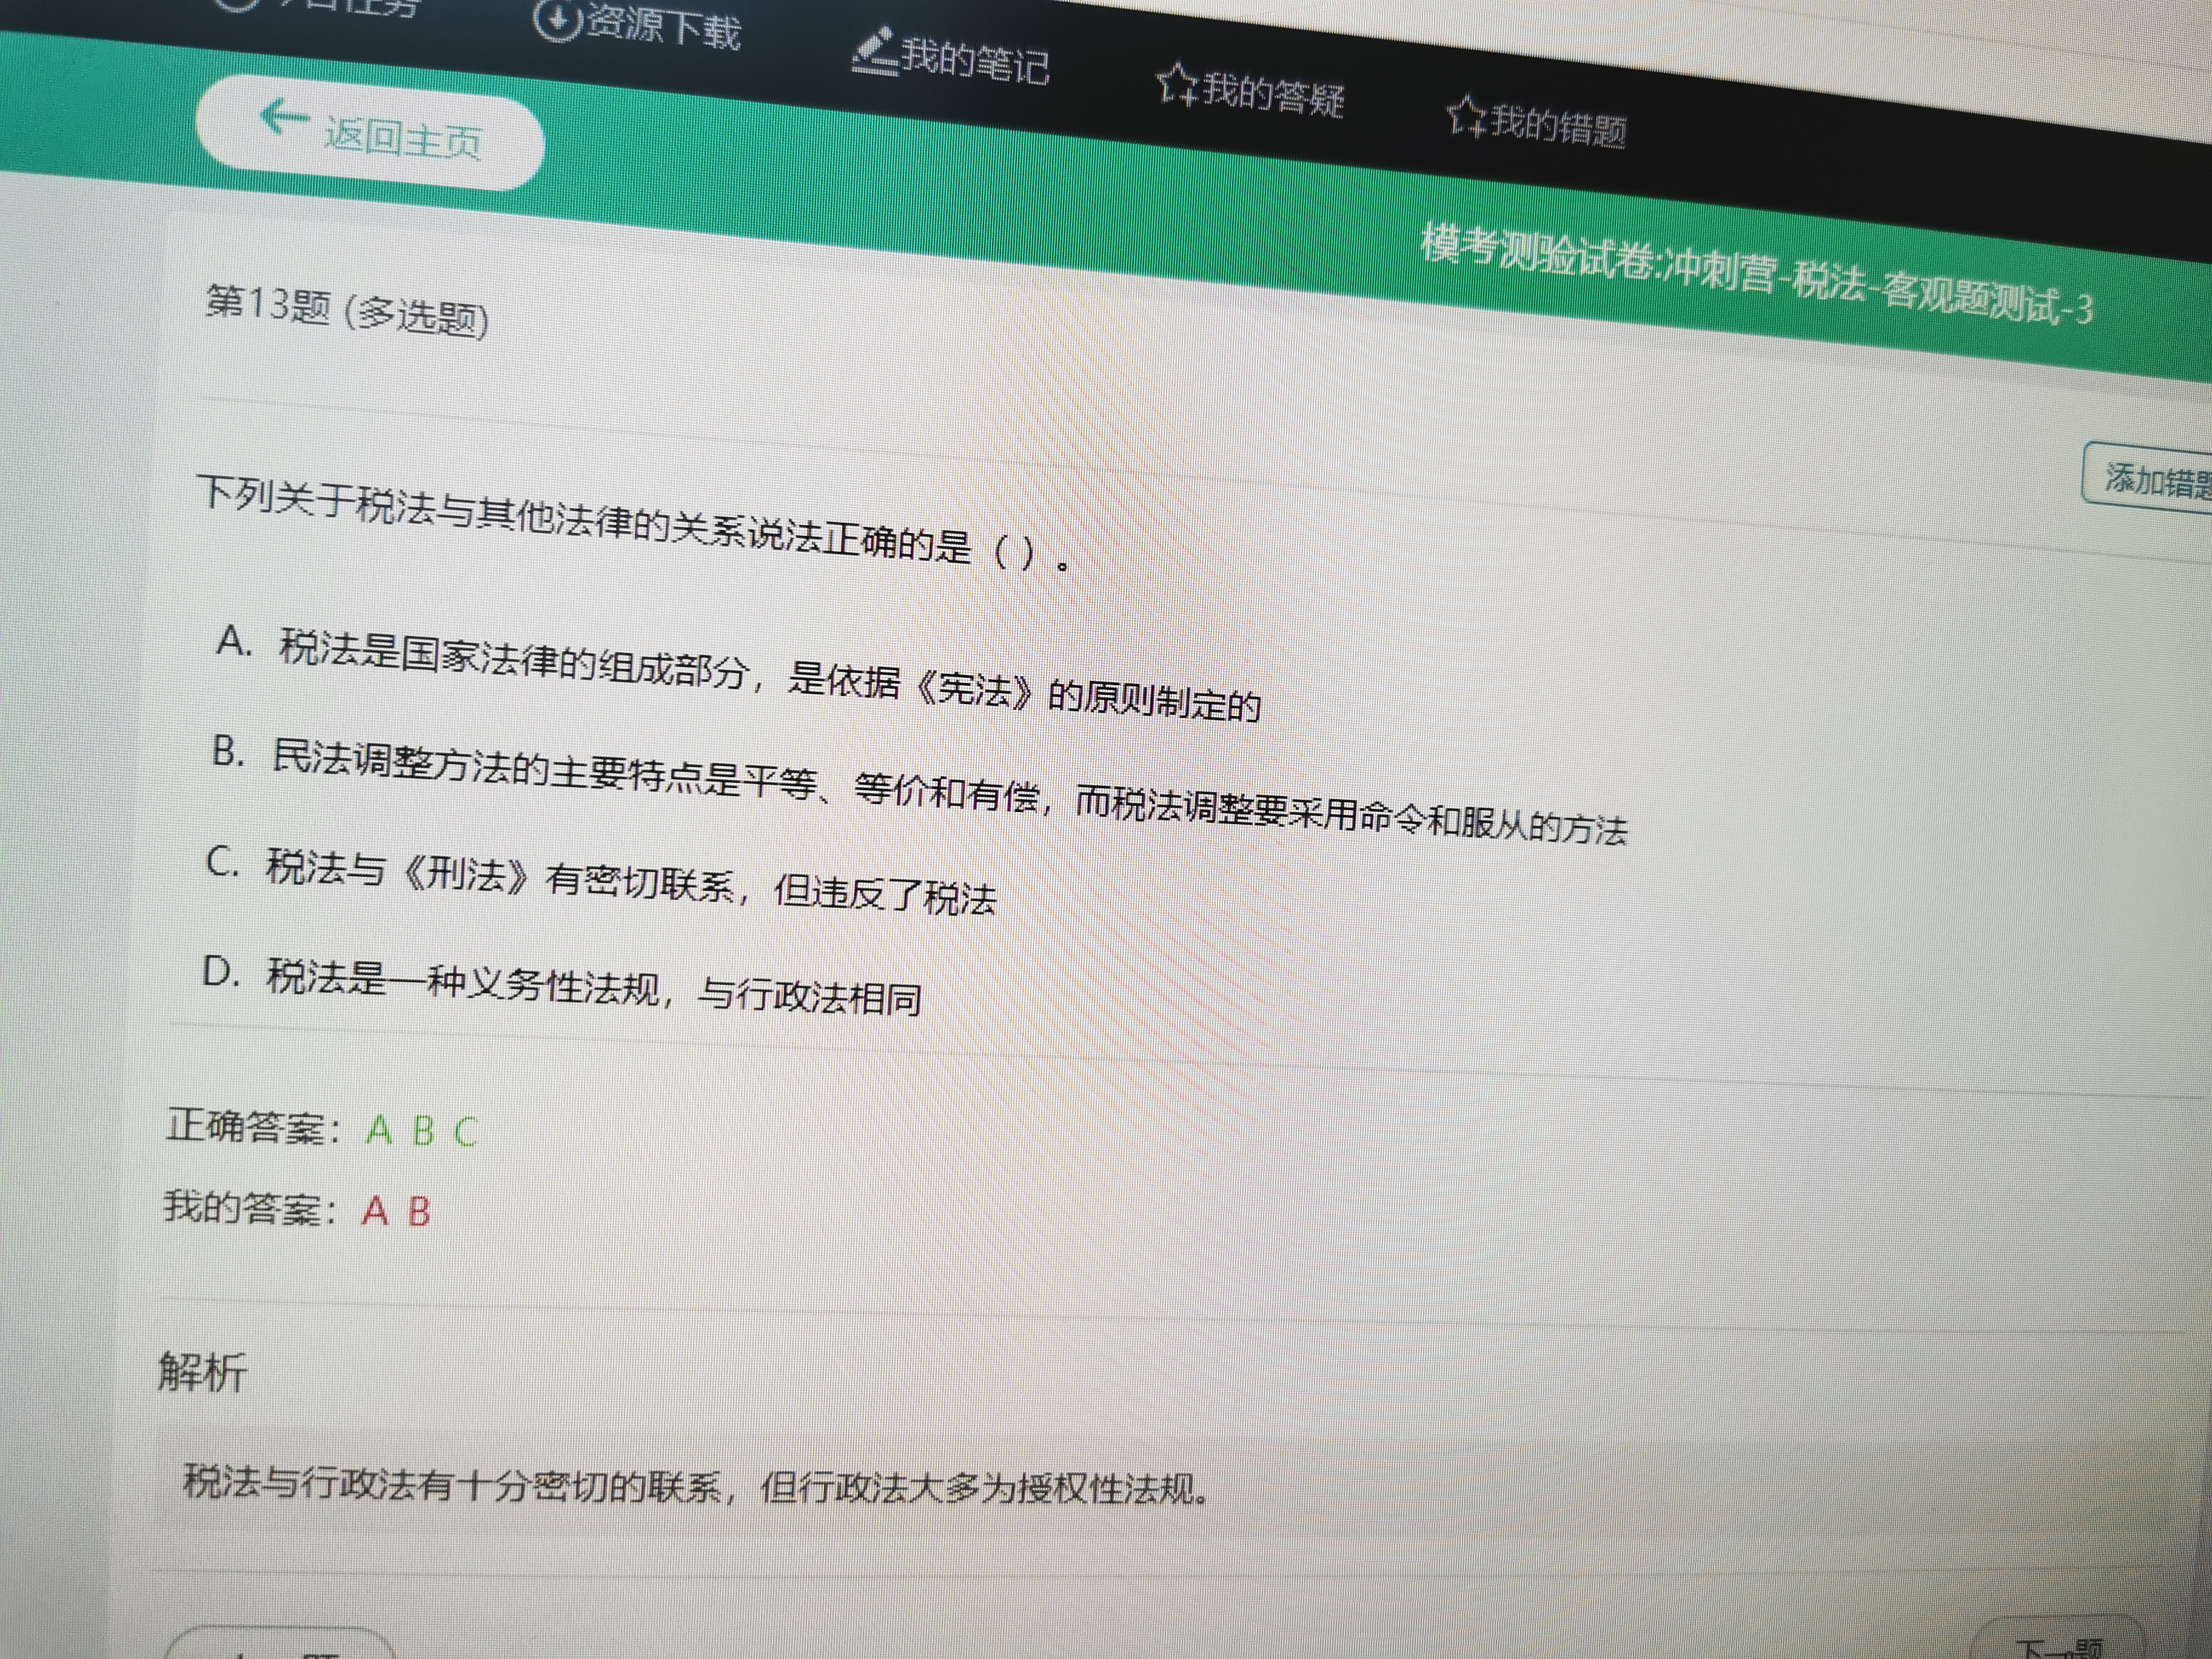
Task: Go to the 我的错题 section
Action: pyautogui.click(x=1558, y=126)
